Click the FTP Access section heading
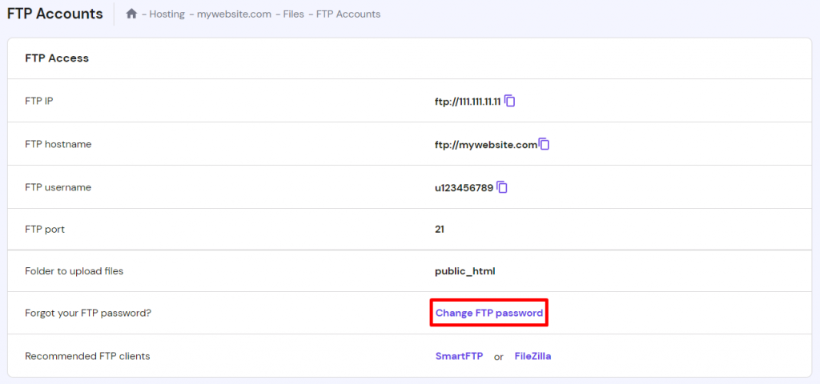The image size is (820, 384). point(57,58)
